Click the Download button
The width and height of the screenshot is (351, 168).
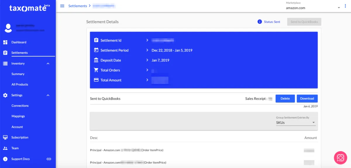click(307, 99)
